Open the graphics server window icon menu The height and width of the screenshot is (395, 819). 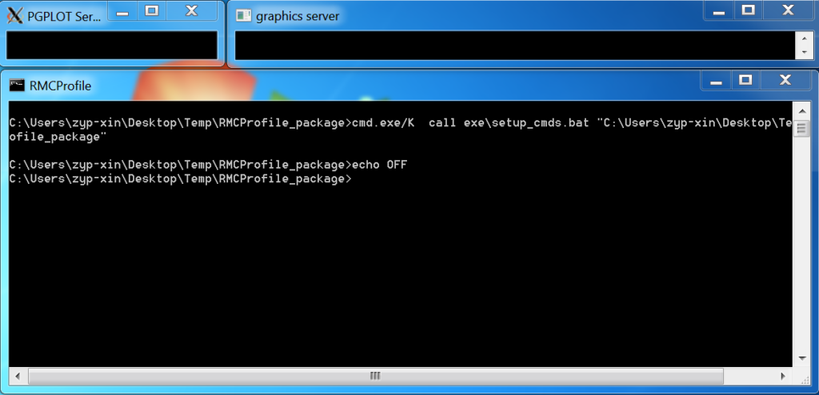coord(244,16)
